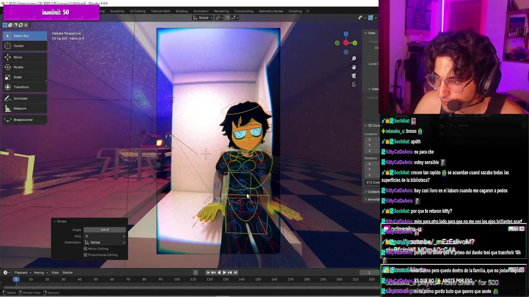Select the Cursor tool

coord(25,46)
